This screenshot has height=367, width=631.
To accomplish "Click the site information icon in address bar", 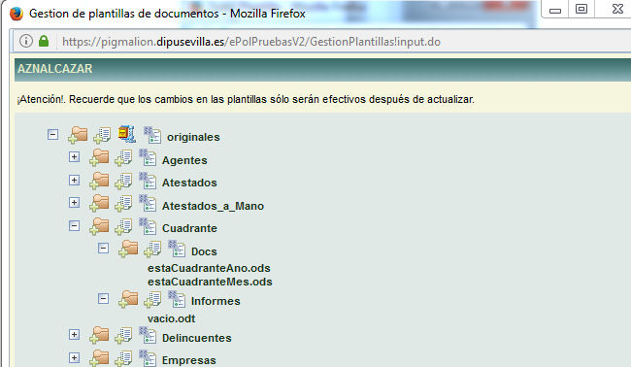I will click(x=26, y=41).
